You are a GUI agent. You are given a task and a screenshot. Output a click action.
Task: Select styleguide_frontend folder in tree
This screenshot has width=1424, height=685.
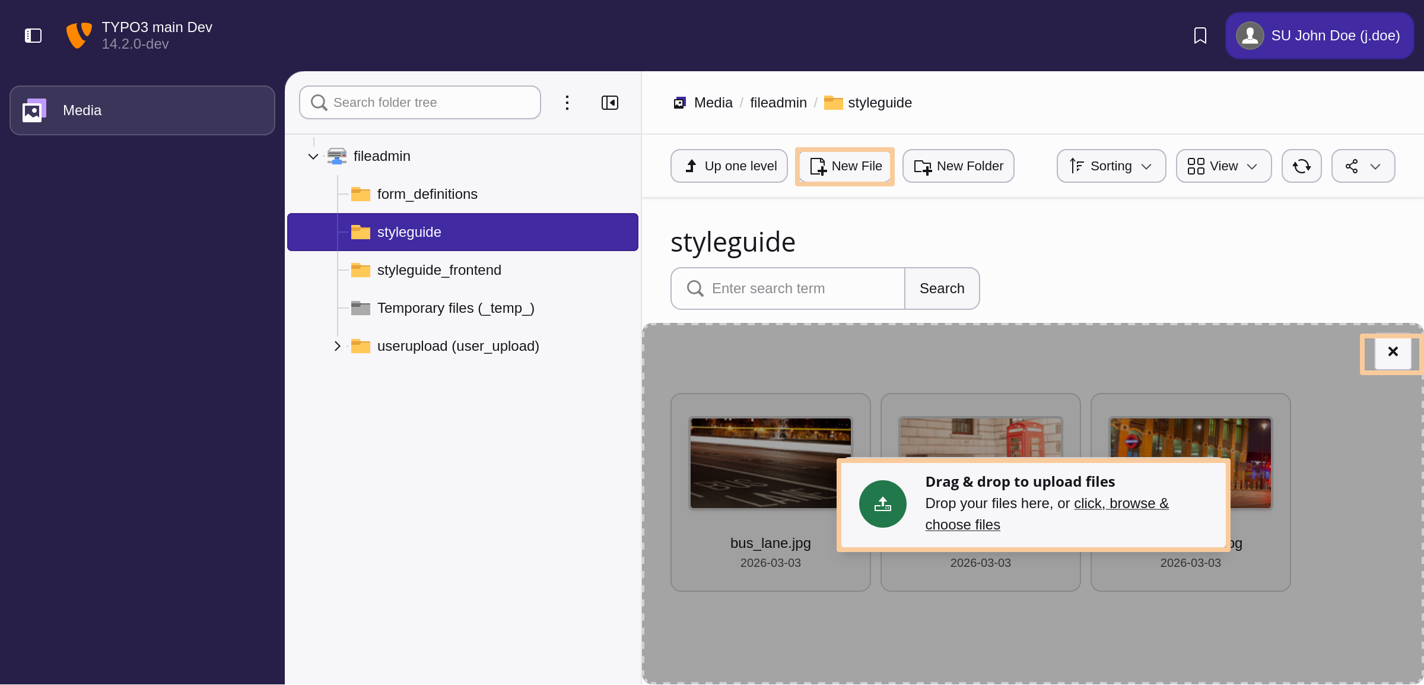click(x=438, y=270)
